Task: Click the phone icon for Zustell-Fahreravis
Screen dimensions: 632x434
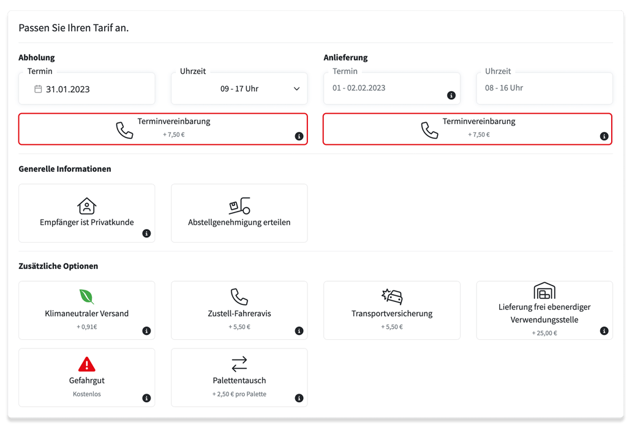Action: pyautogui.click(x=239, y=297)
